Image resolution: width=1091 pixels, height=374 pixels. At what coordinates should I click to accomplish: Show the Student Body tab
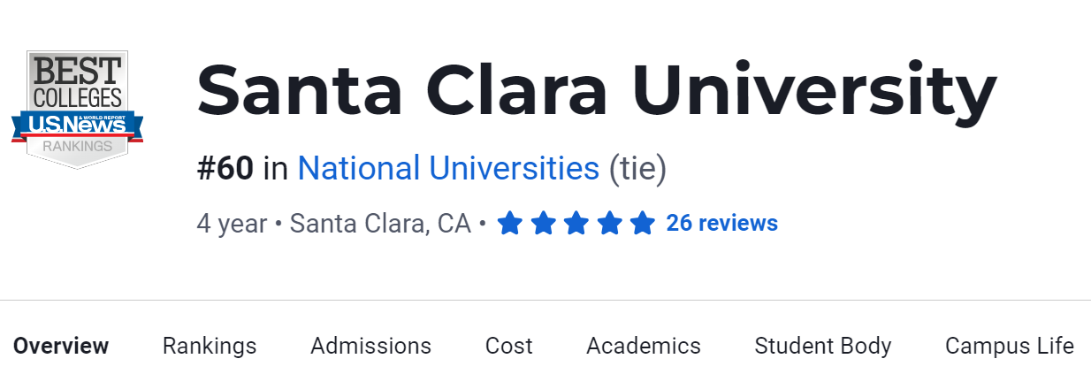[x=823, y=346]
